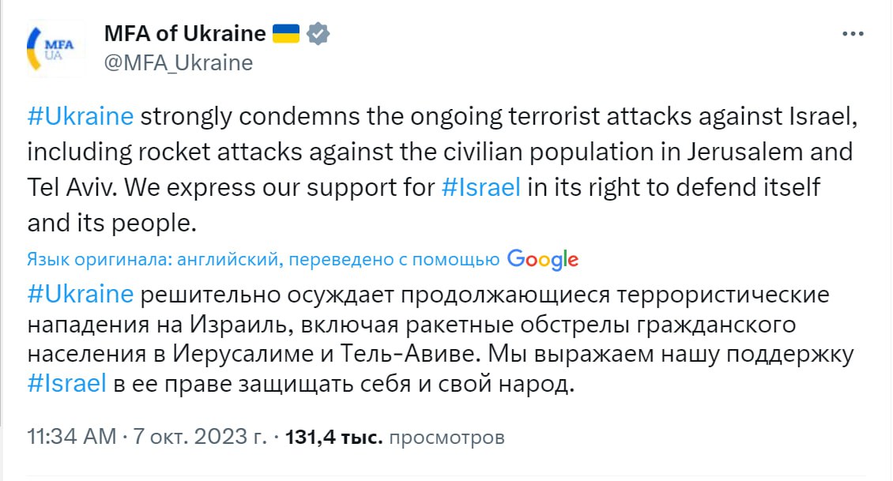
Task: Click the MFA UA profile avatar
Action: [51, 49]
